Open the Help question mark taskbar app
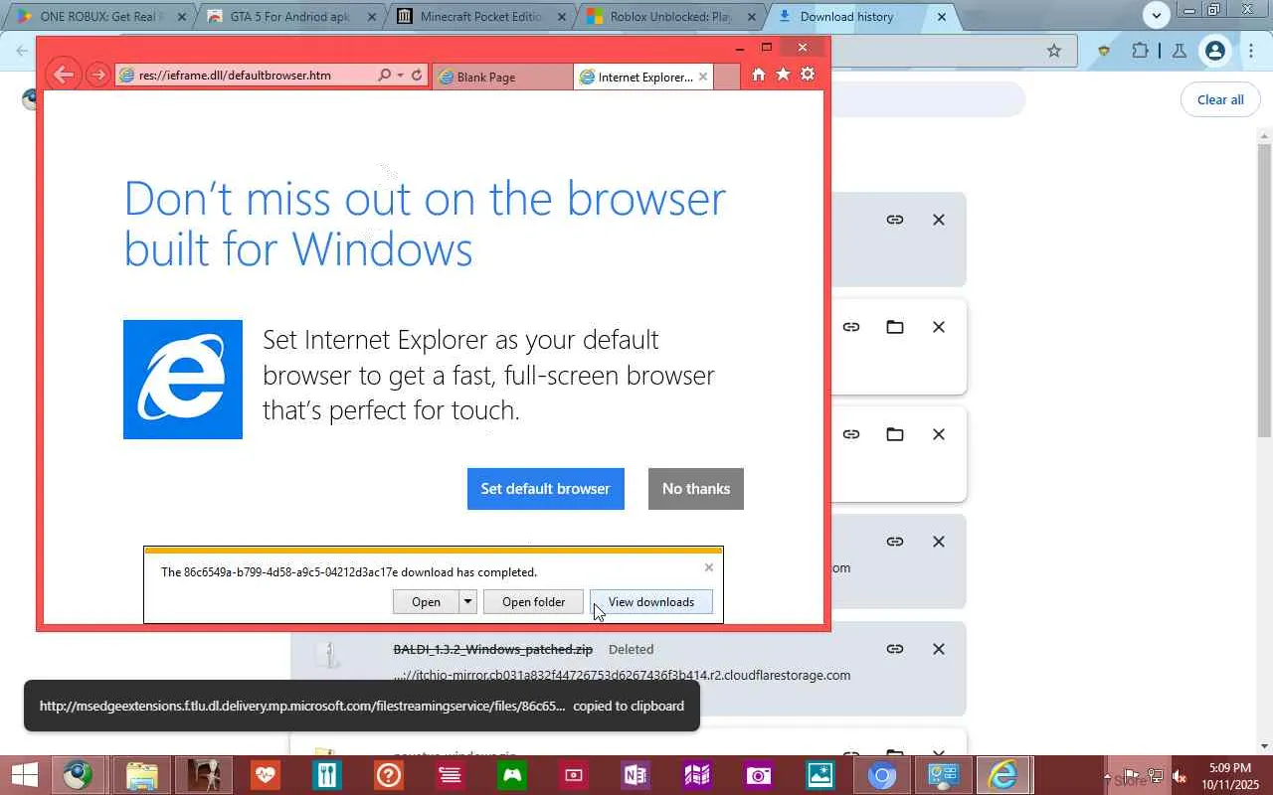 [389, 775]
